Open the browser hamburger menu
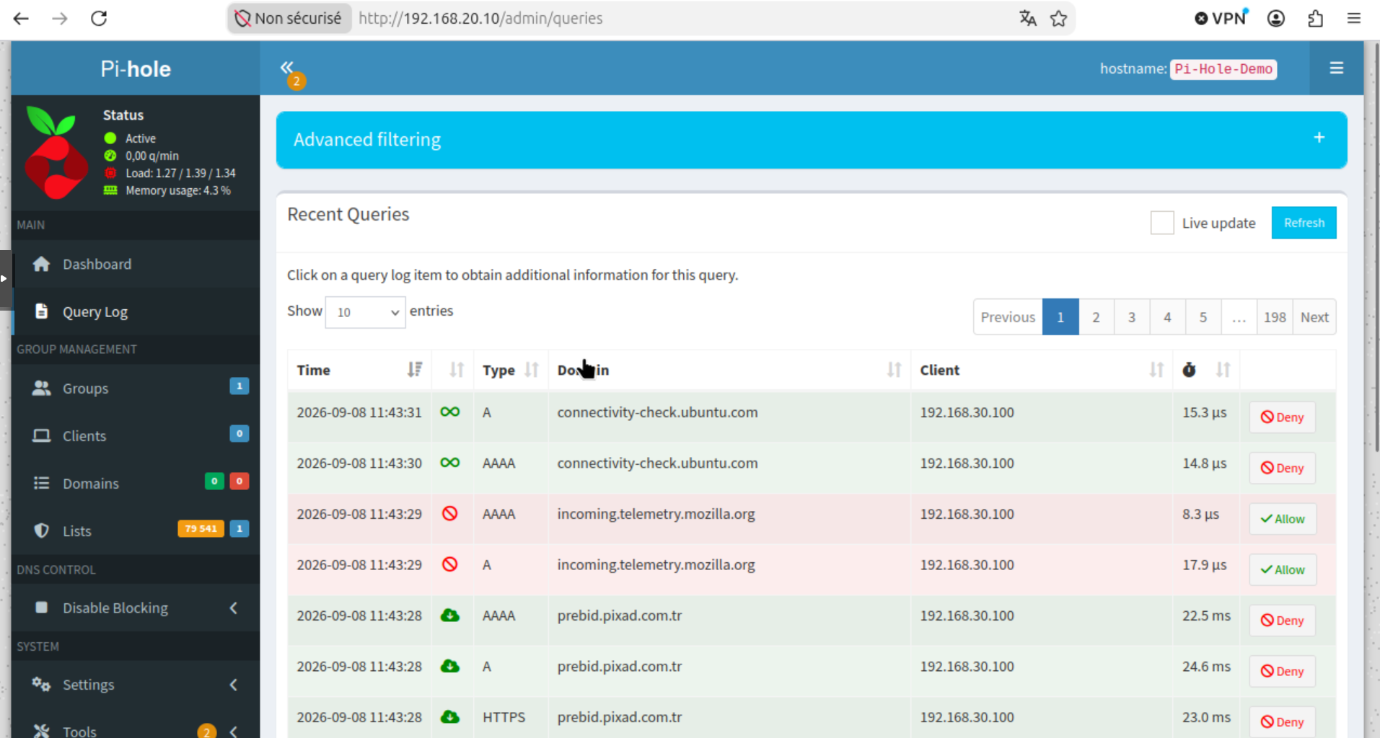 [x=1353, y=18]
